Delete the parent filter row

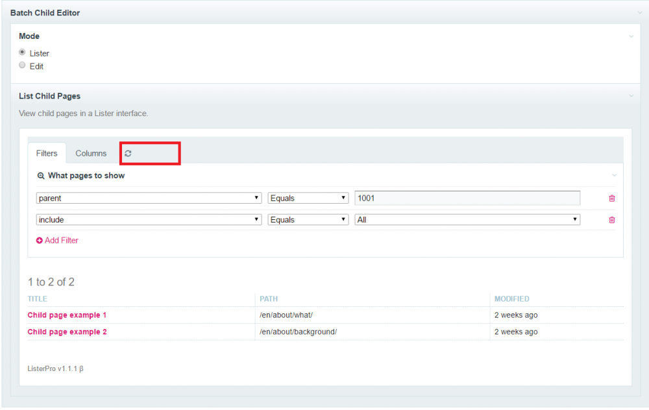pos(611,199)
